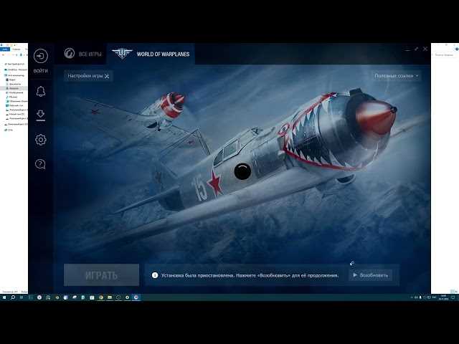Click the ВОЙТИ sign-in label

coord(41,71)
